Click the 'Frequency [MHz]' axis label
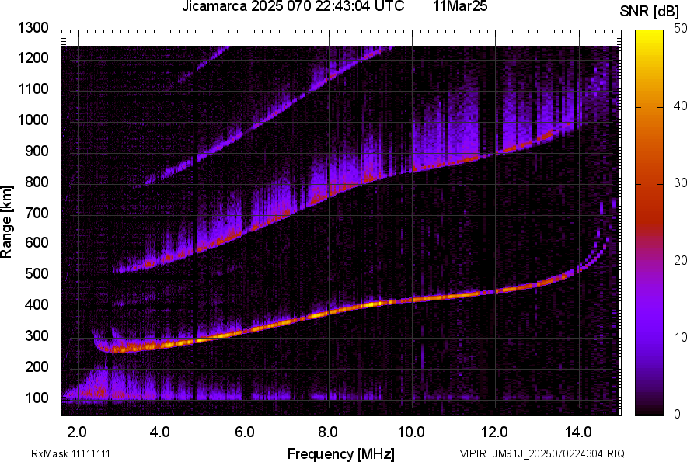687x462 pixels. [341, 453]
